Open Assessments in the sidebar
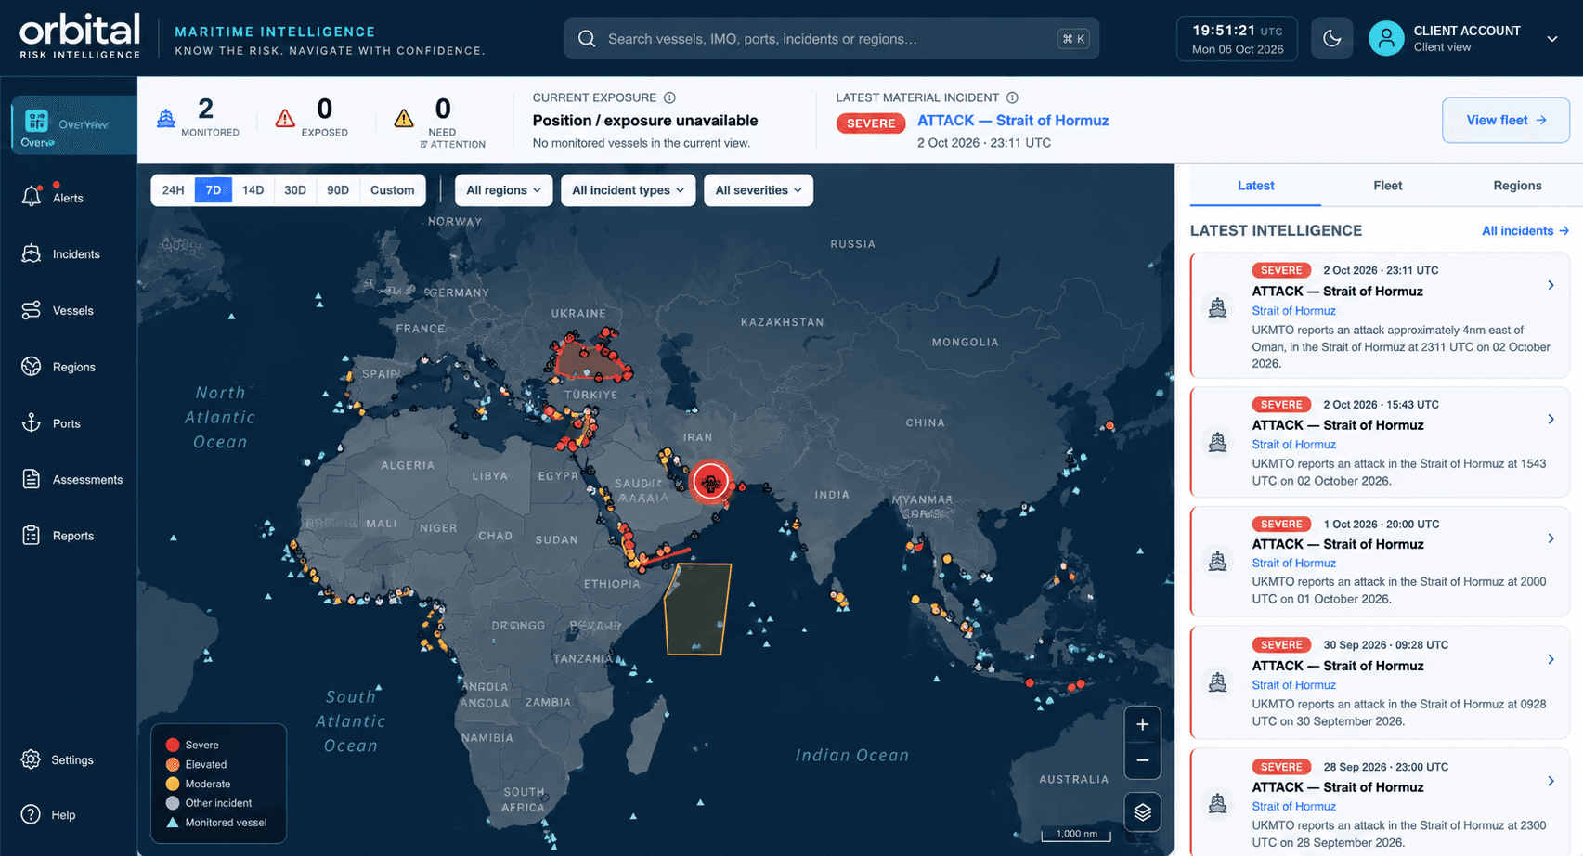The height and width of the screenshot is (856, 1583). coord(72,479)
